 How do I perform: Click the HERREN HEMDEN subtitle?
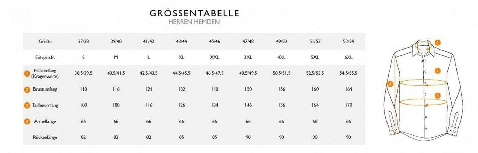tap(194, 22)
